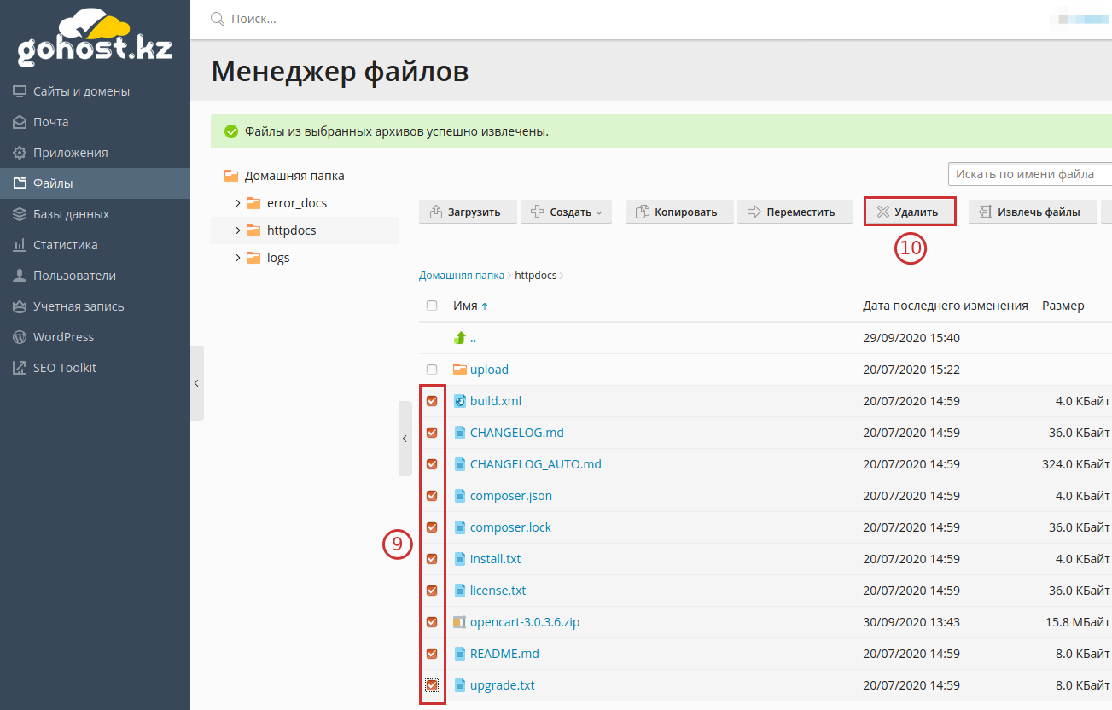Screen dimensions: 1112x710
Task: Collapse the left navigation sidebar handle
Action: (197, 383)
